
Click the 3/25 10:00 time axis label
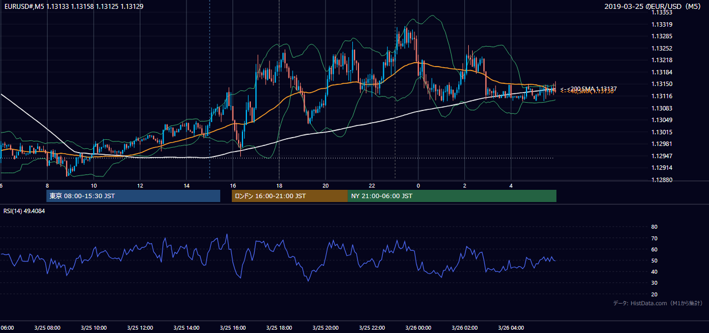[x=93, y=328]
